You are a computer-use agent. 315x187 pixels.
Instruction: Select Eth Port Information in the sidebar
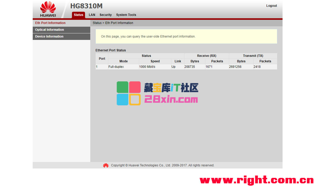coord(50,23)
